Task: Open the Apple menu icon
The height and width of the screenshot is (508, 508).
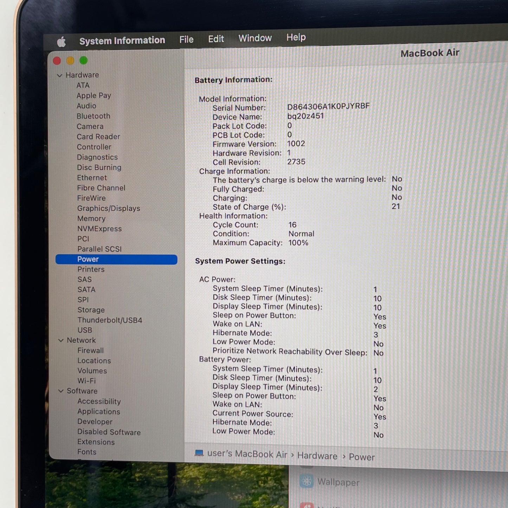Action: 62,42
